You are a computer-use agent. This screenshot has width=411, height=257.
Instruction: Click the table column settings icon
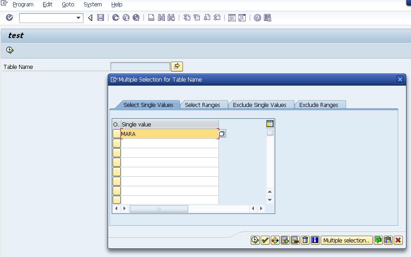[x=270, y=124]
